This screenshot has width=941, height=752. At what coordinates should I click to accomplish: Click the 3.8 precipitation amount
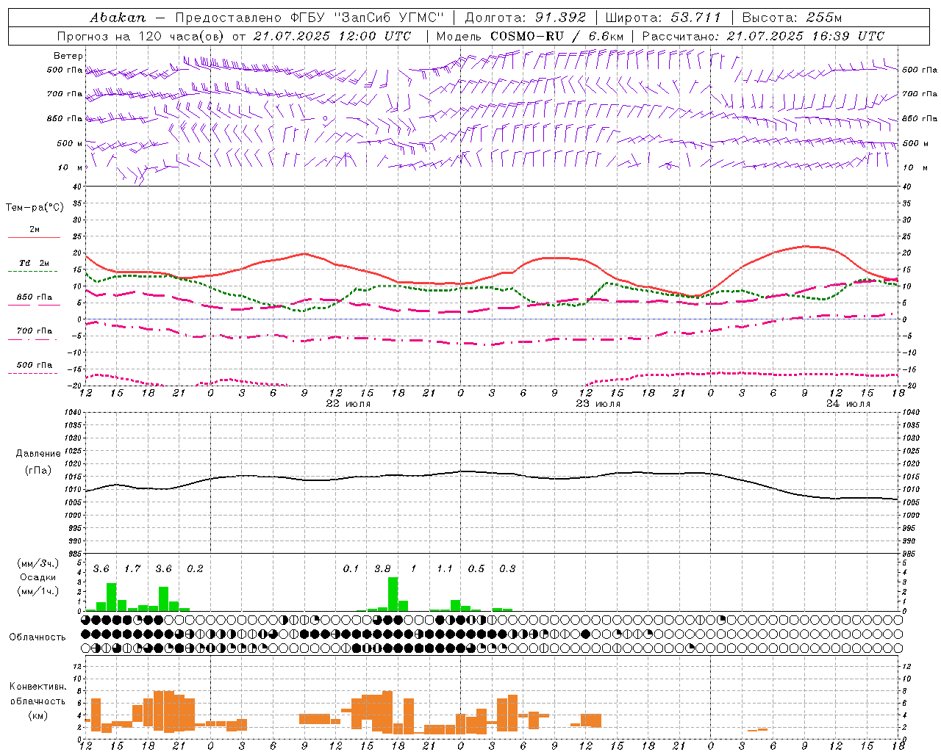click(382, 568)
